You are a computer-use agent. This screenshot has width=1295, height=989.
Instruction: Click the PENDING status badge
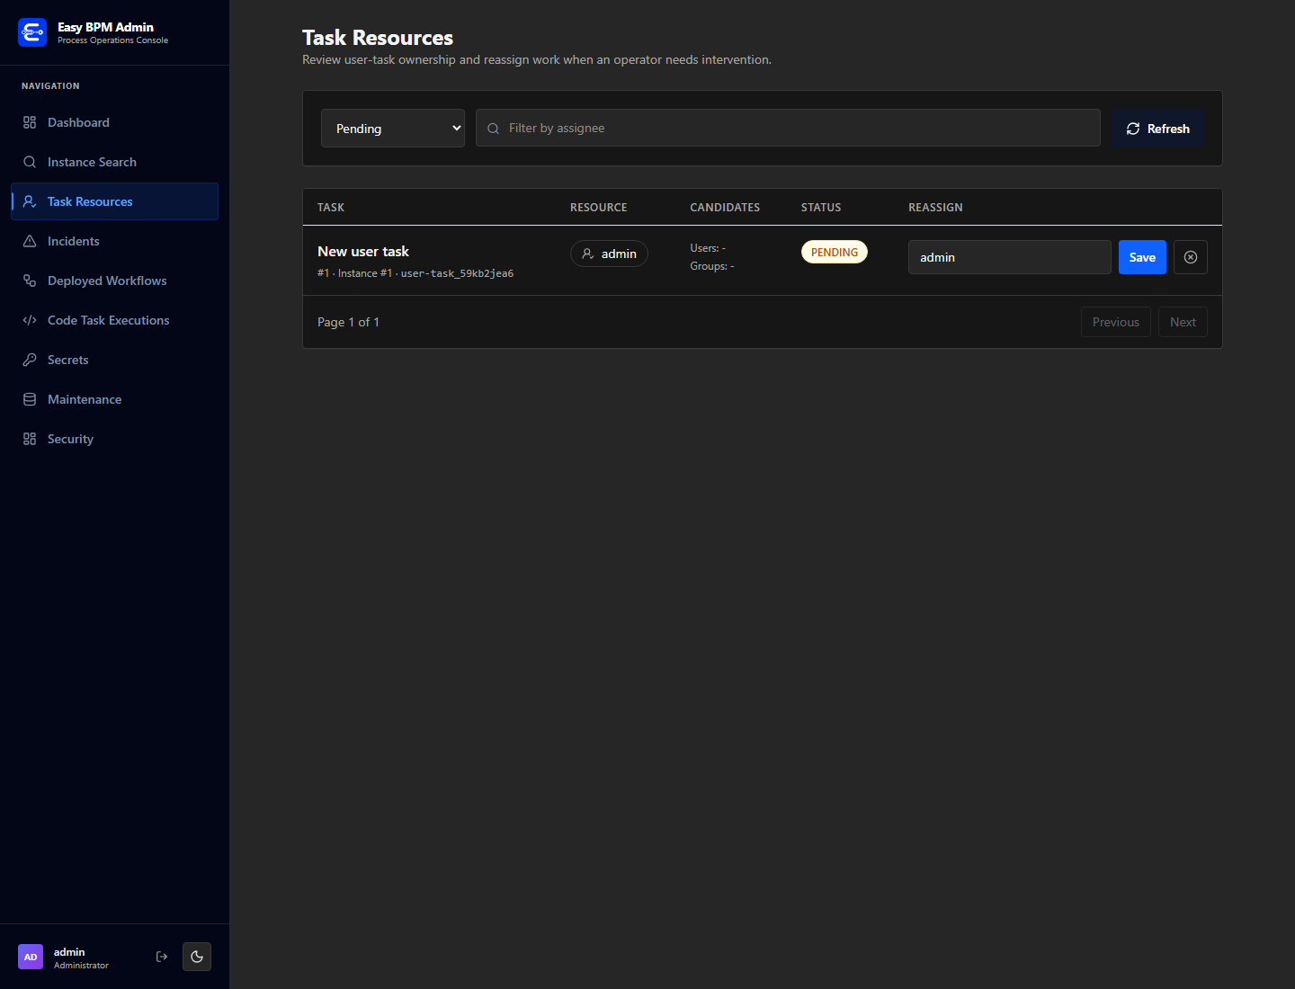point(835,252)
